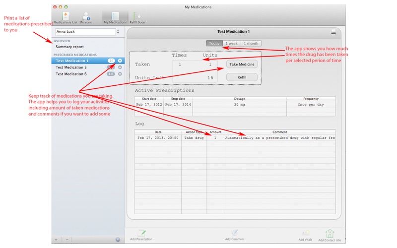Image resolution: width=397 pixels, height=248 pixels.
Task: Click the Units Left value 16
Action: pos(210,78)
